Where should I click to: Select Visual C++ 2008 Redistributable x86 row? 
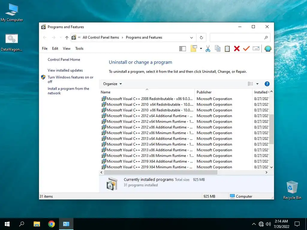pos(184,99)
